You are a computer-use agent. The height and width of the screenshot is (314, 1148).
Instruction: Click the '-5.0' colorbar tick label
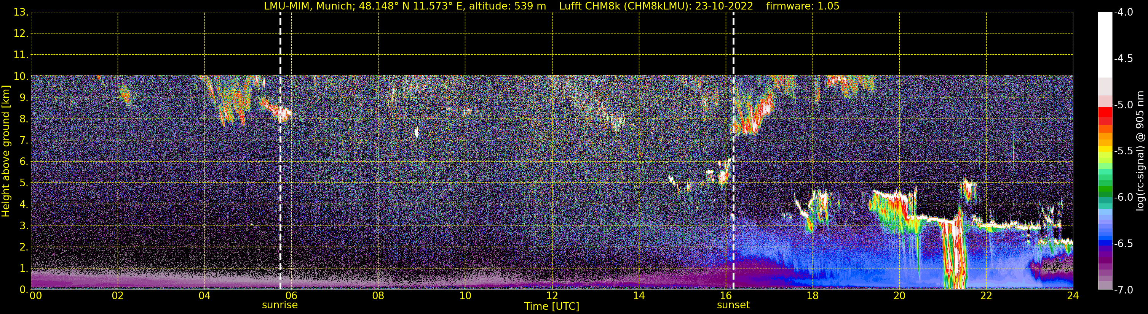coord(1123,105)
